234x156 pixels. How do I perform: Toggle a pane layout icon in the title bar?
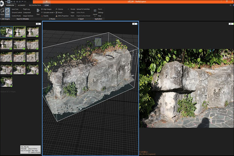pyautogui.click(x=9, y=2)
